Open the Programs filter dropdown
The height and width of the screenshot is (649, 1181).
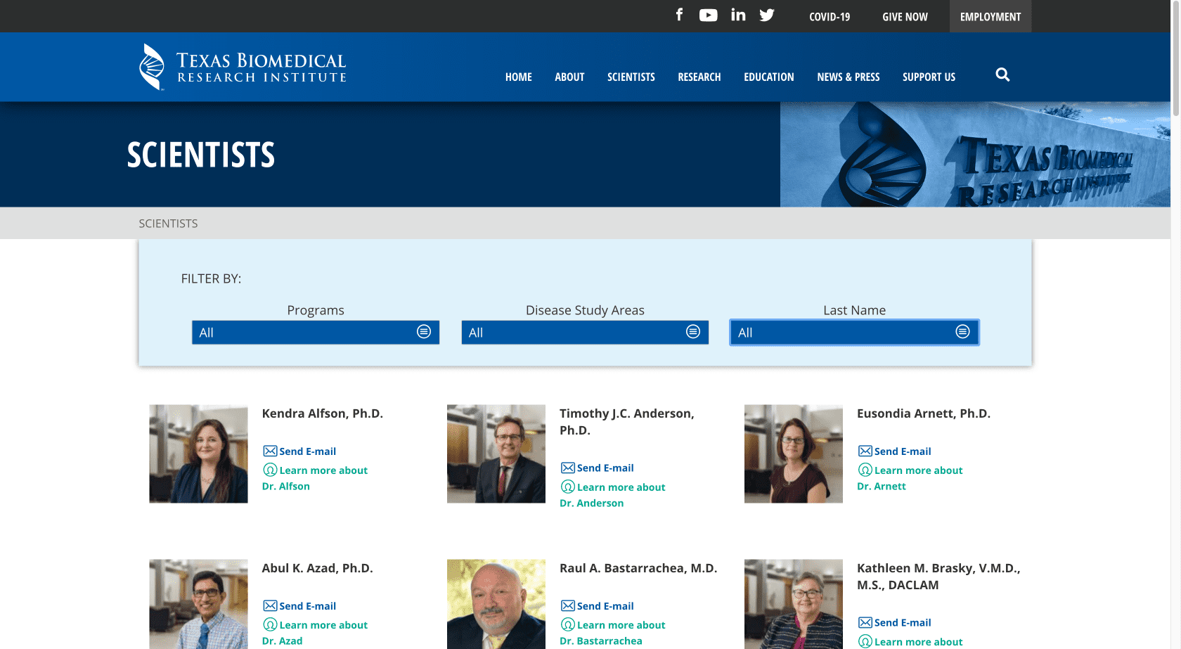tap(316, 333)
